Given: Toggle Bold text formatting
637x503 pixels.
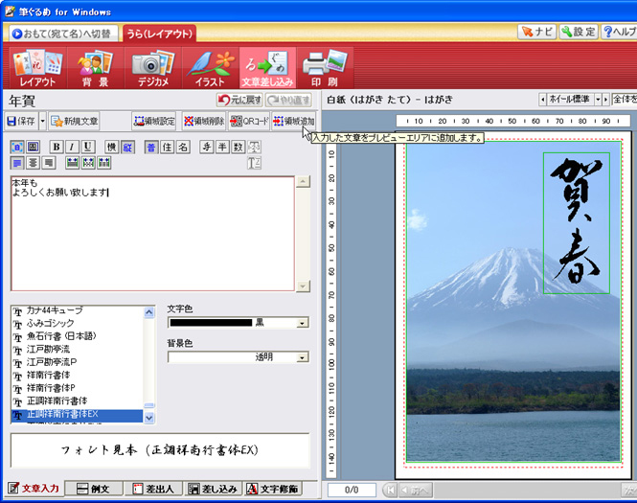Looking at the screenshot, I should 57,147.
